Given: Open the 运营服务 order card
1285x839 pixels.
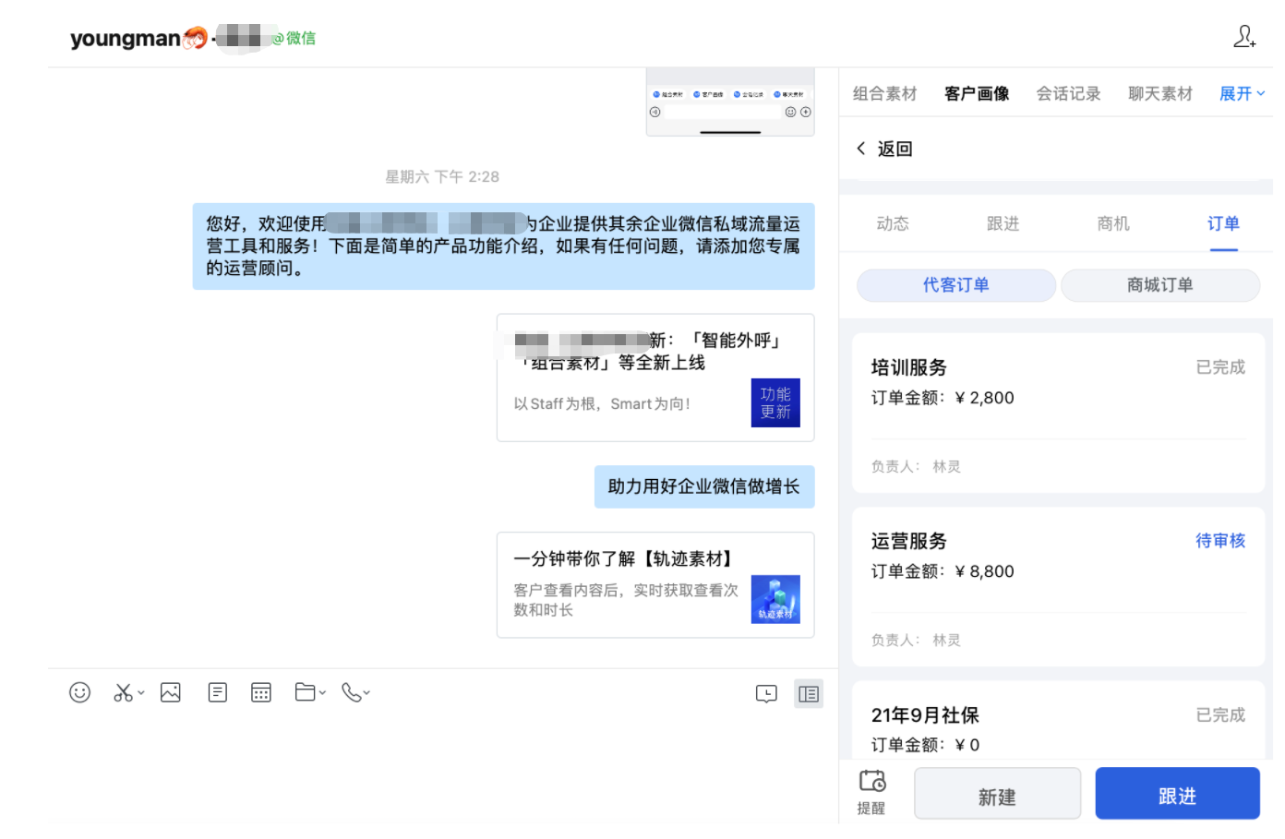Looking at the screenshot, I should point(1058,586).
